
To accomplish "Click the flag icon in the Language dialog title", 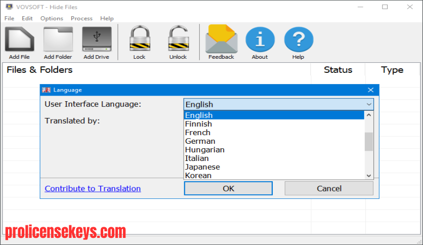I will [x=46, y=90].
